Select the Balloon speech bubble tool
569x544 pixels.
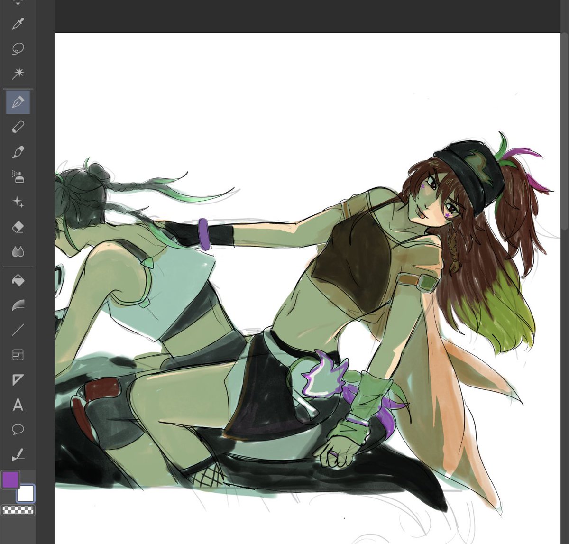tap(18, 430)
